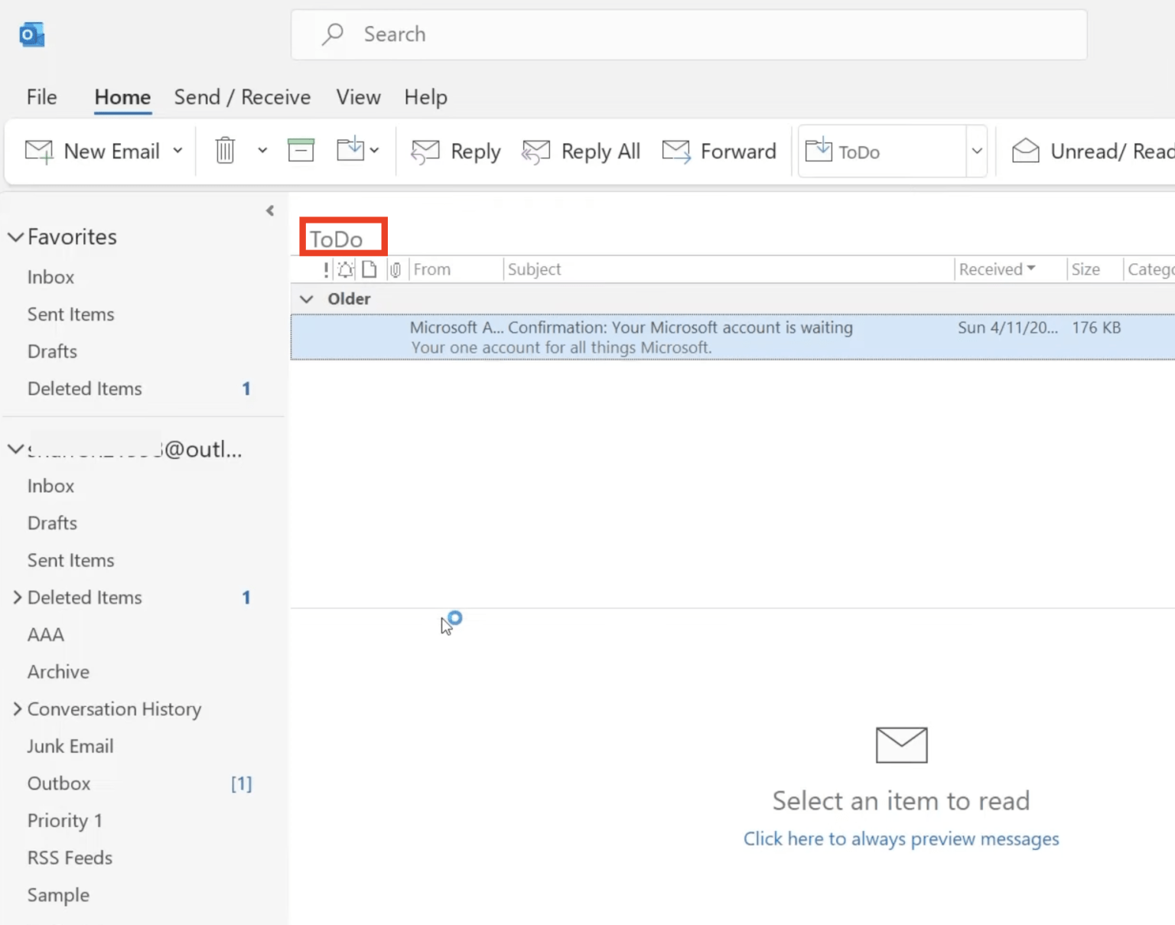Expand the Conversation History folder
The width and height of the screenshot is (1175, 925).
tap(17, 709)
